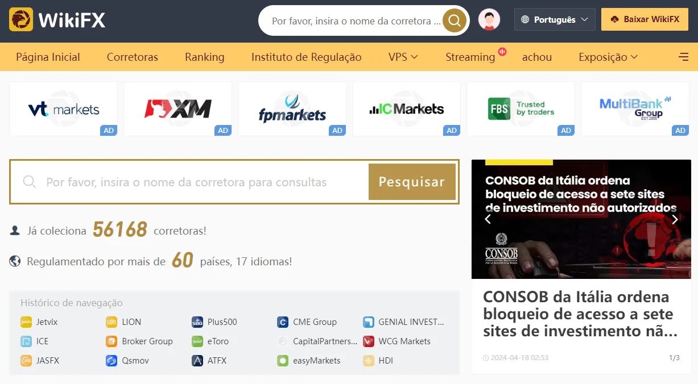Viewport: 698px width, 384px height.
Task: Click the WikiFX lion logo
Action: tap(21, 20)
